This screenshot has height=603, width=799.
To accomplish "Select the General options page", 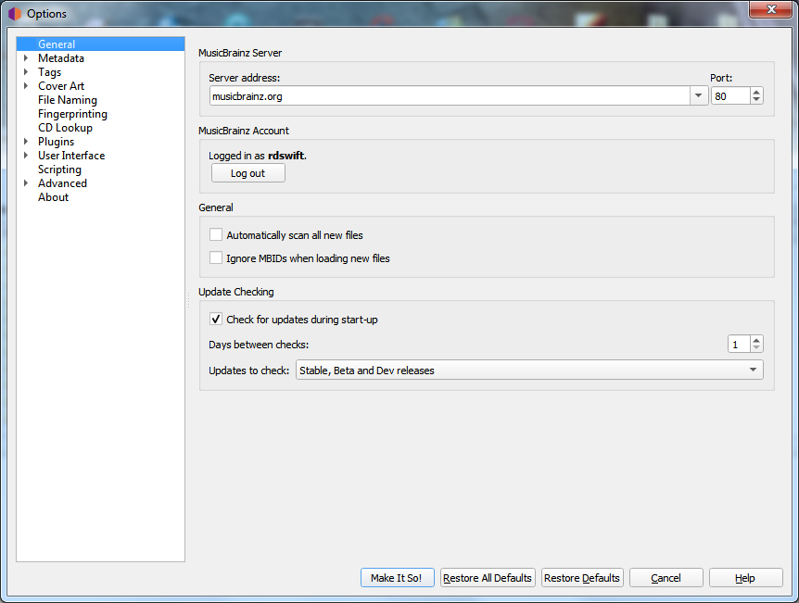I will tap(57, 44).
